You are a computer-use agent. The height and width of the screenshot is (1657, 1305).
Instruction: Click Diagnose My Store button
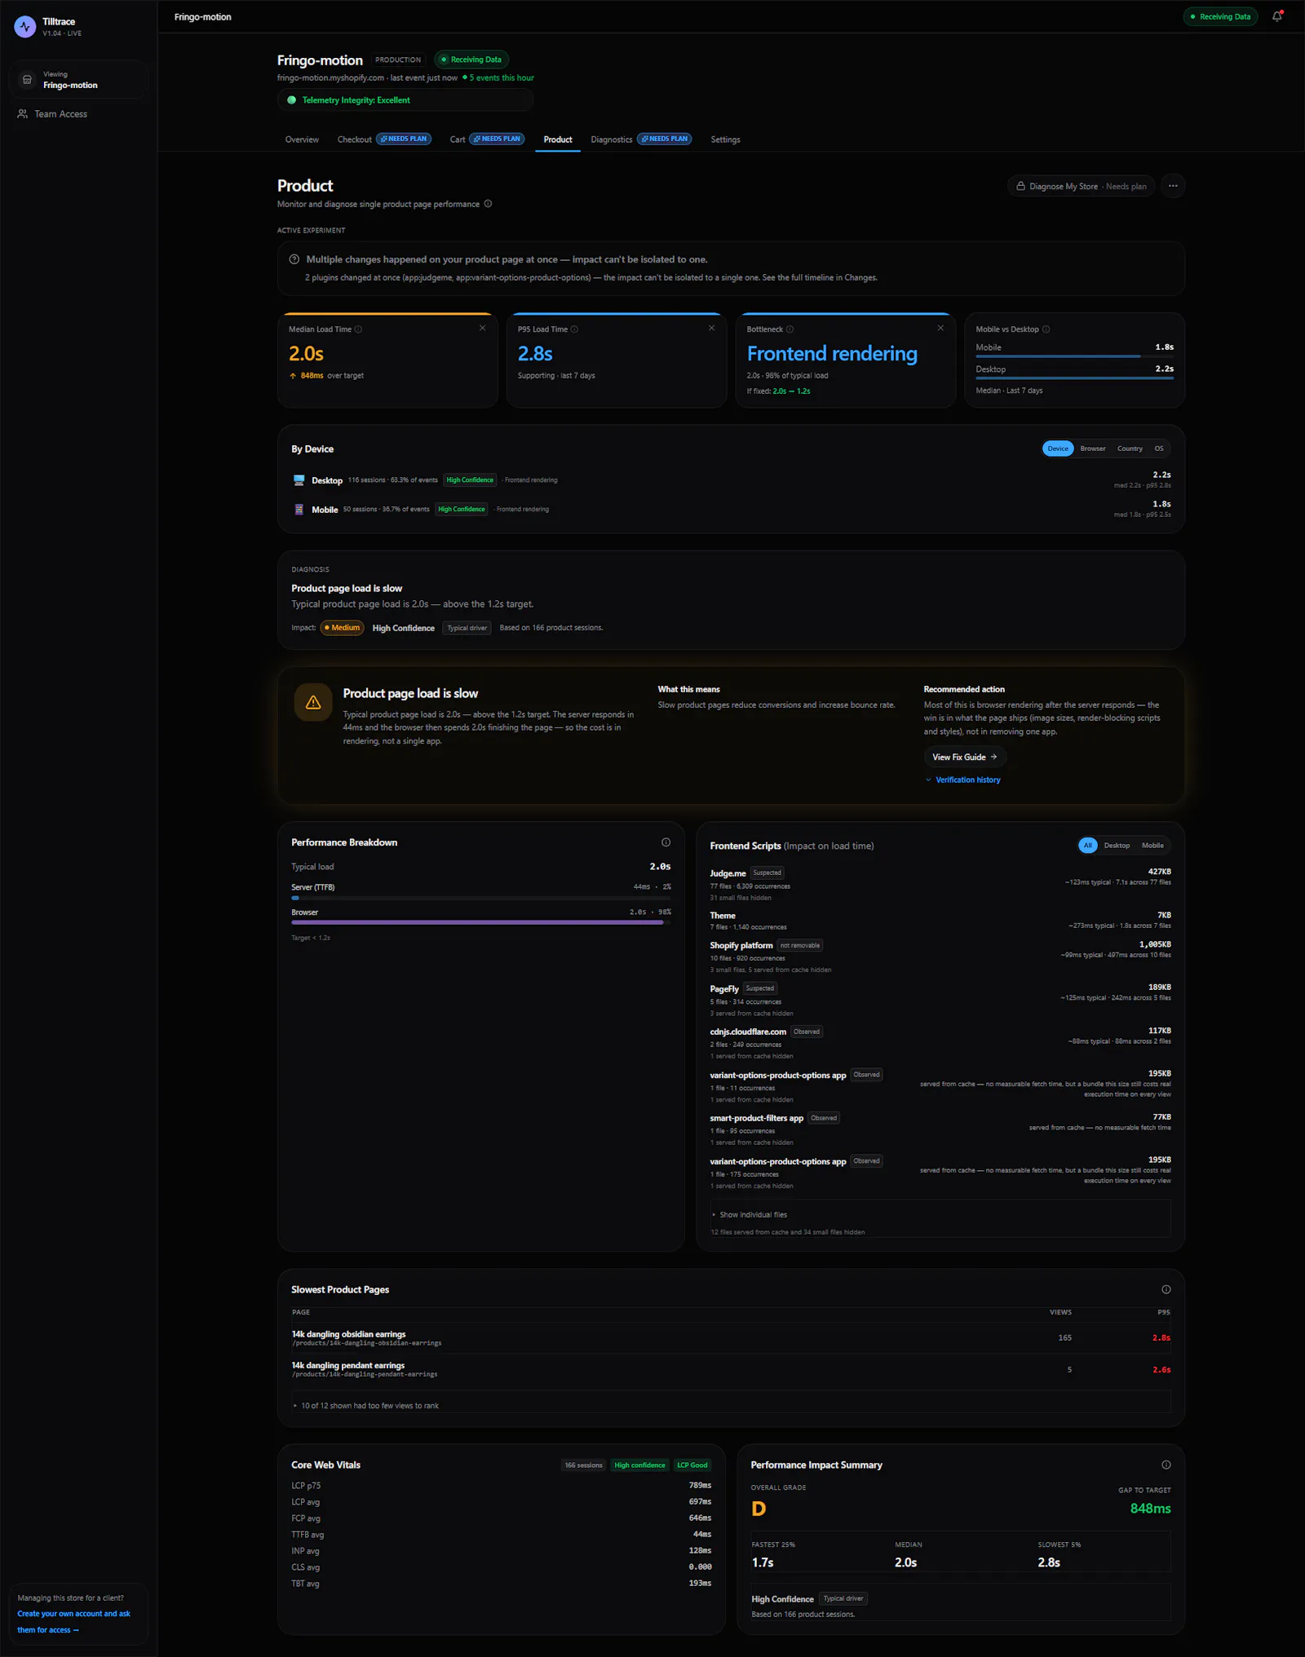1081,186
